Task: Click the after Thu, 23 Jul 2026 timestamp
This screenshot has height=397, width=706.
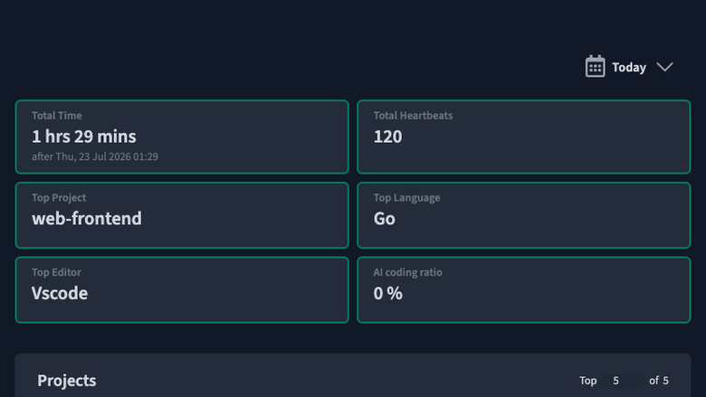Action: pyautogui.click(x=94, y=156)
